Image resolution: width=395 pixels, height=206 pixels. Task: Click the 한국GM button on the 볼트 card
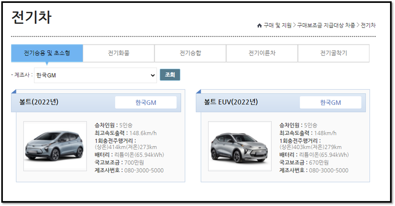[x=146, y=102]
